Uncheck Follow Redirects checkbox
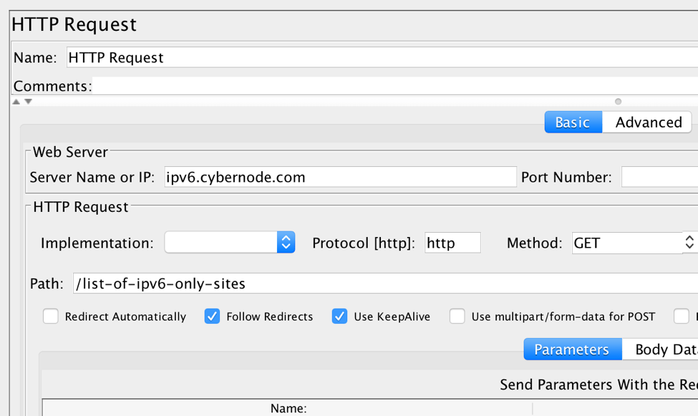 [212, 316]
